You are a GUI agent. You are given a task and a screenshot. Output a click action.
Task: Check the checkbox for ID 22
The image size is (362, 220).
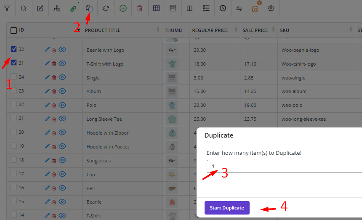(13, 104)
